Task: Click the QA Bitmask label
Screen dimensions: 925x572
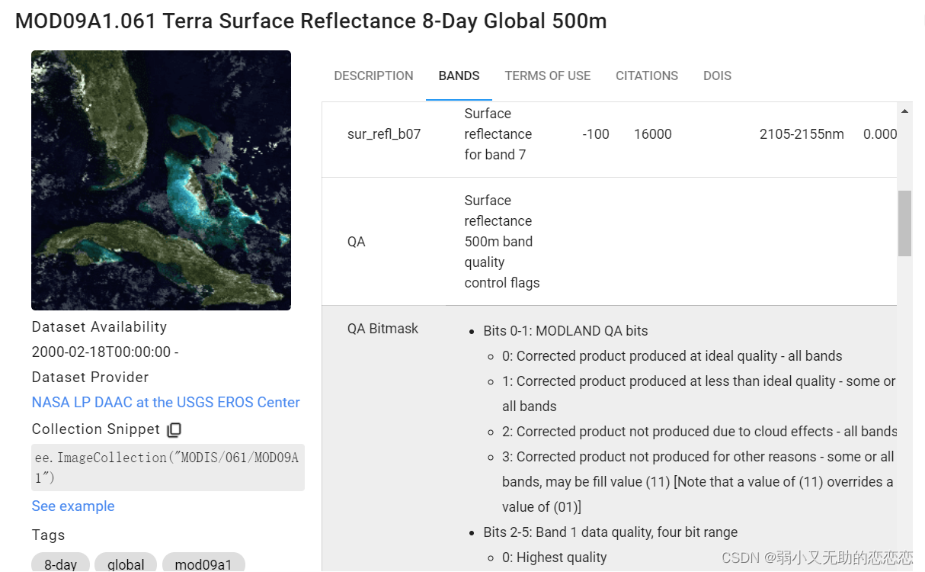Action: [383, 329]
